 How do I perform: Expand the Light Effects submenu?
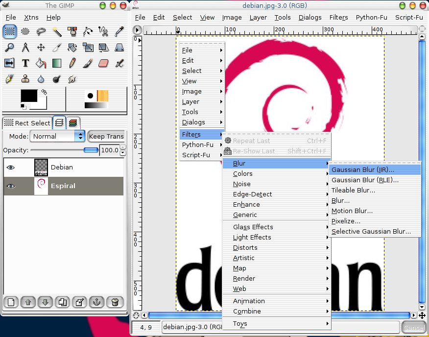tap(277, 238)
